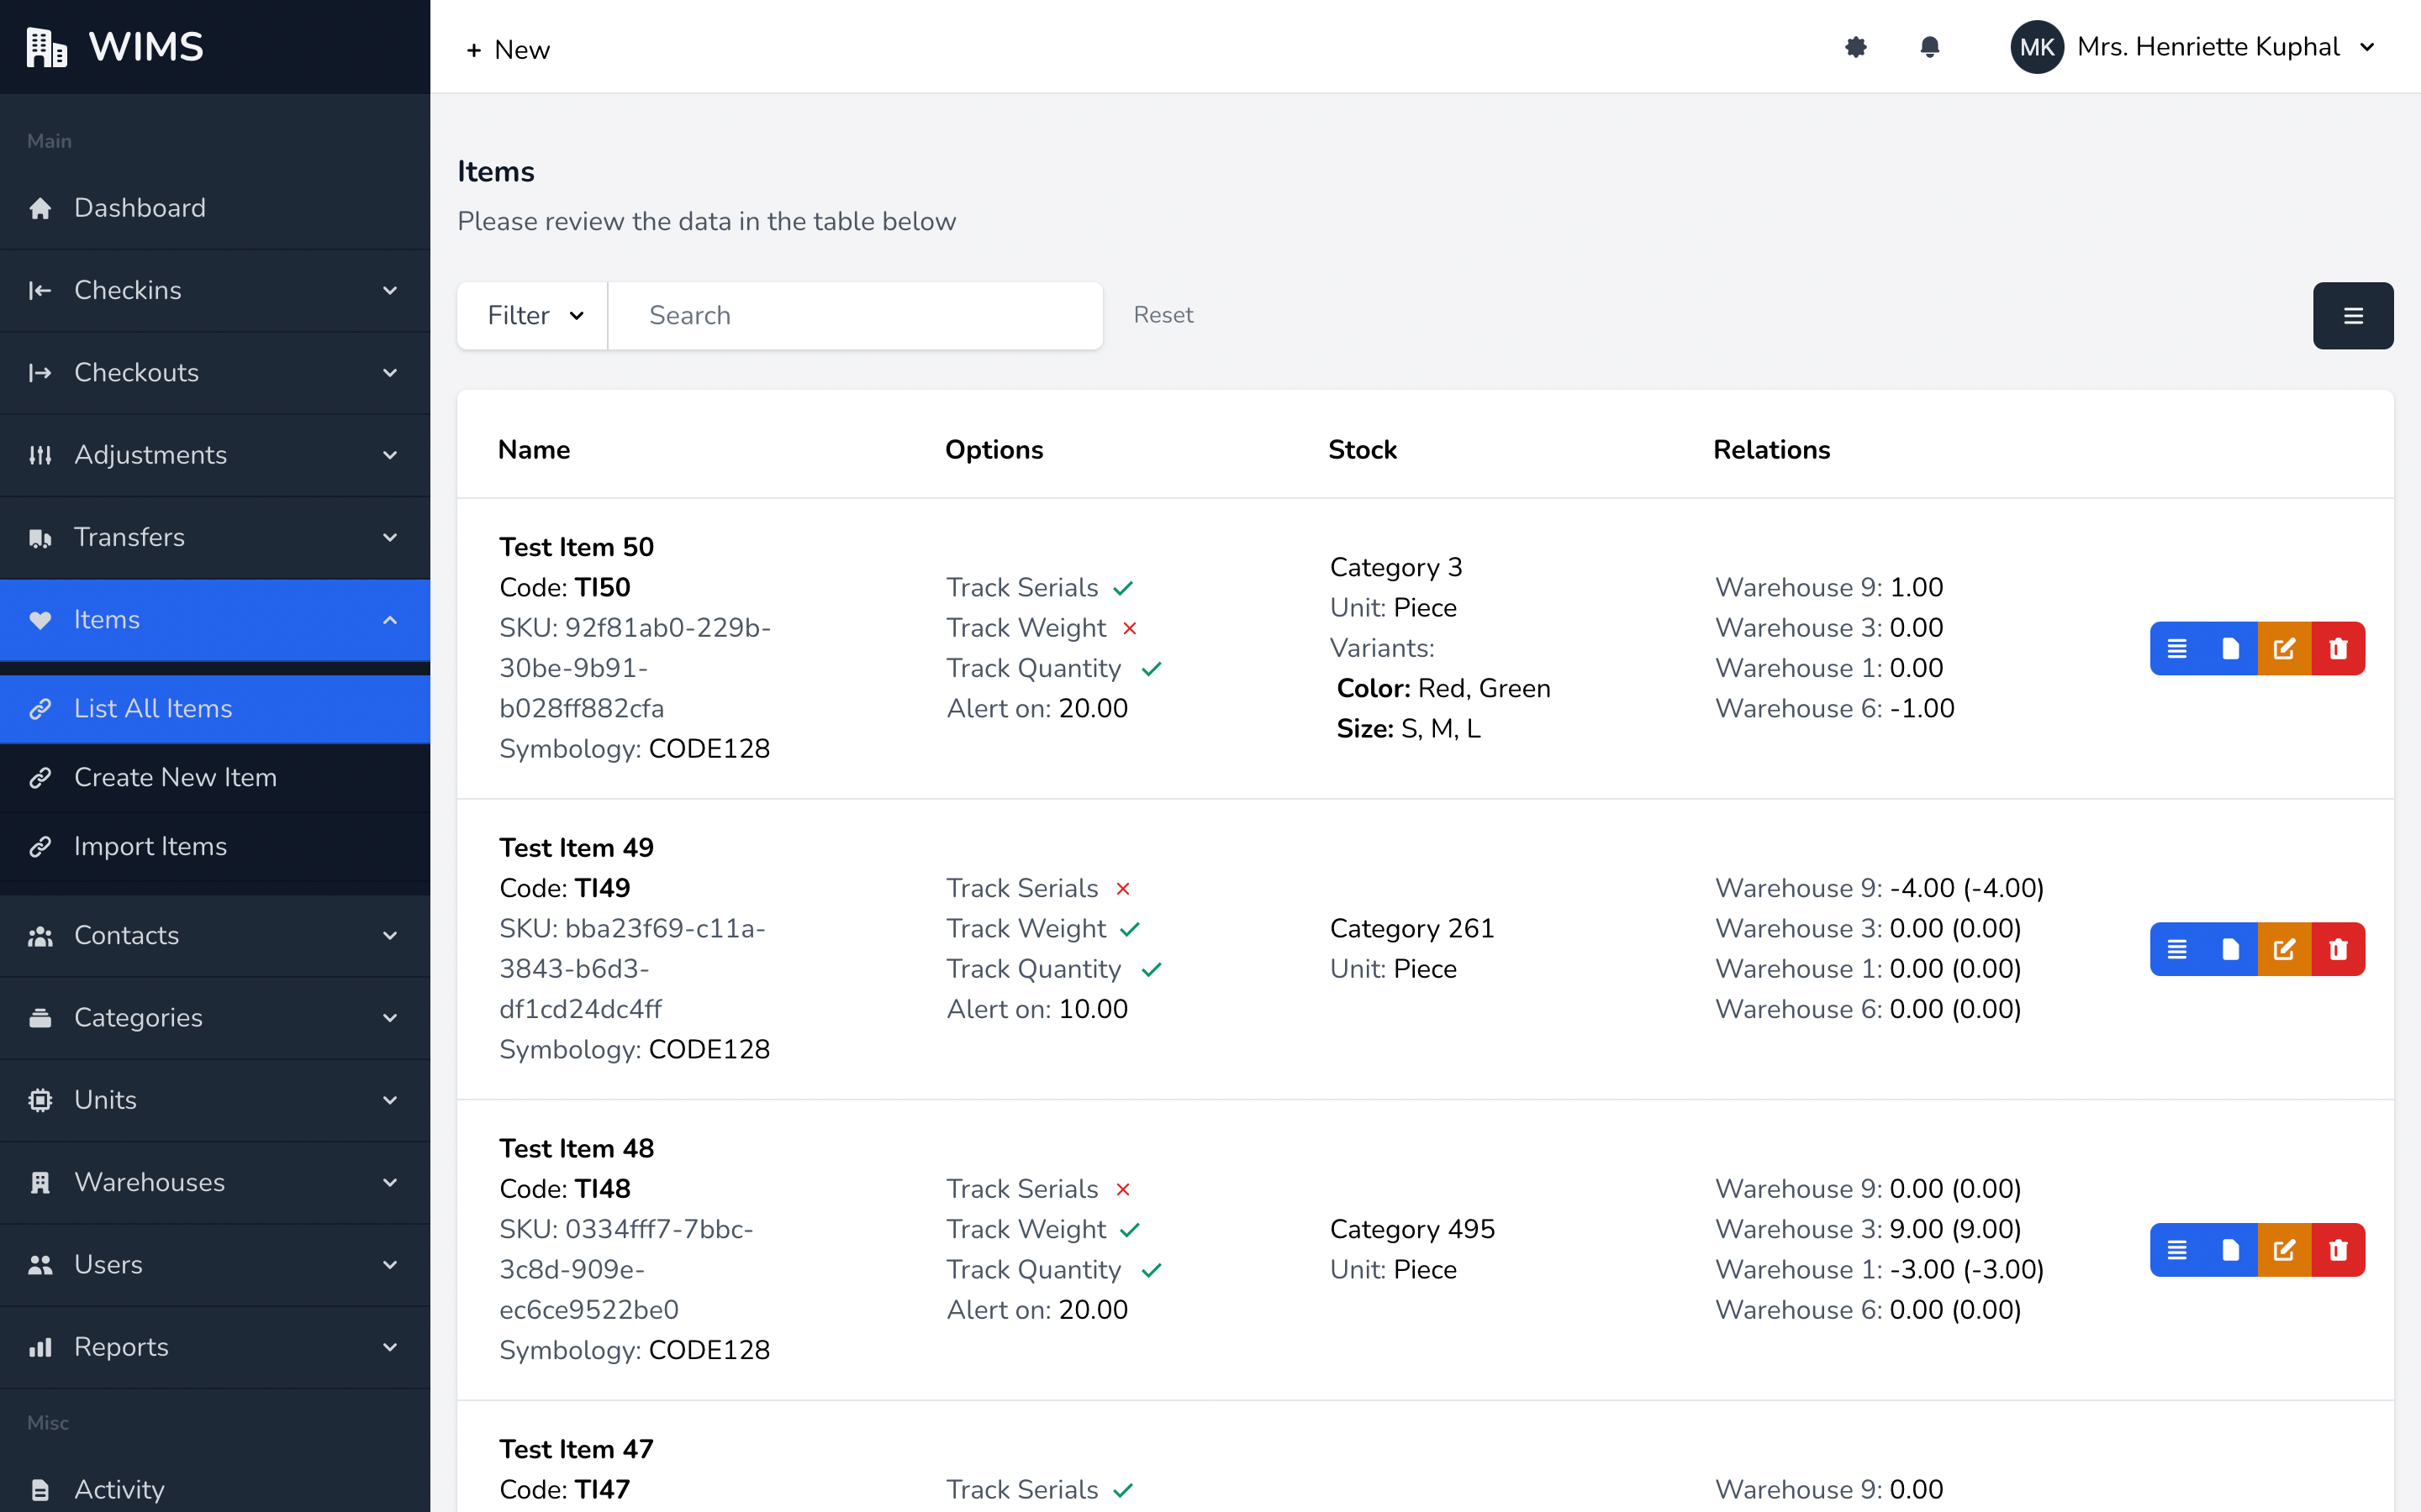
Task: Open document icon for Test Item 49
Action: [x=2231, y=949]
